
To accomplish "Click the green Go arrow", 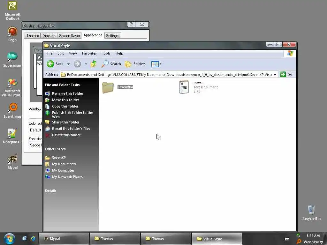I will coord(283,74).
